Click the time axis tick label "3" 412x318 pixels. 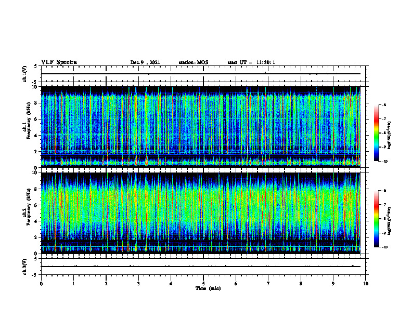click(x=138, y=284)
